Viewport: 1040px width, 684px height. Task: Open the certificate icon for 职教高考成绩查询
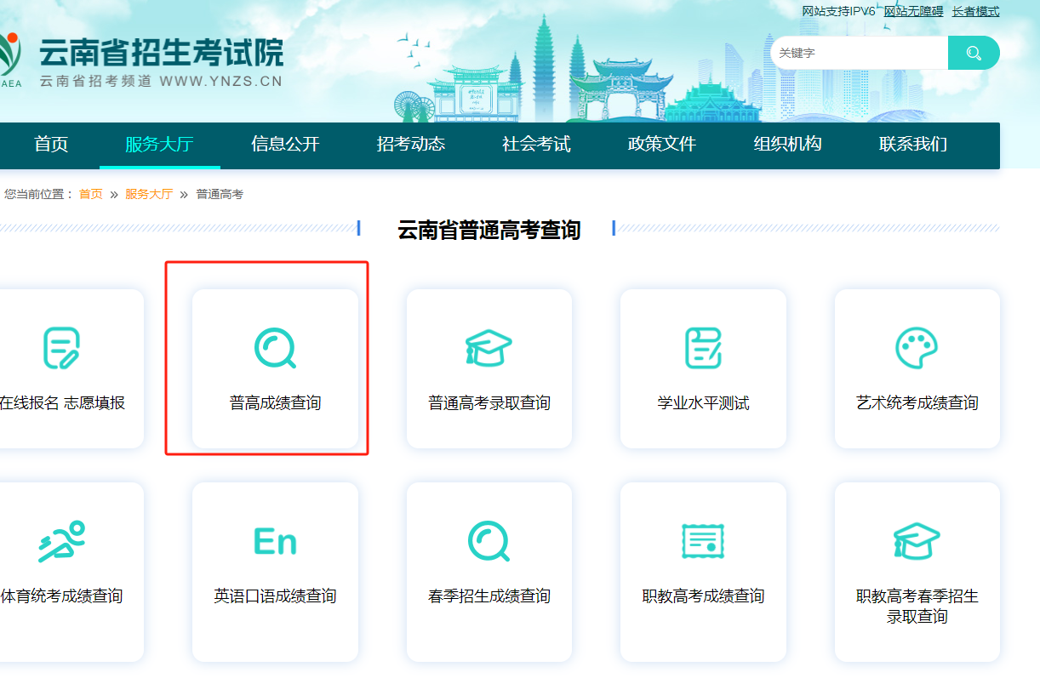tap(703, 541)
